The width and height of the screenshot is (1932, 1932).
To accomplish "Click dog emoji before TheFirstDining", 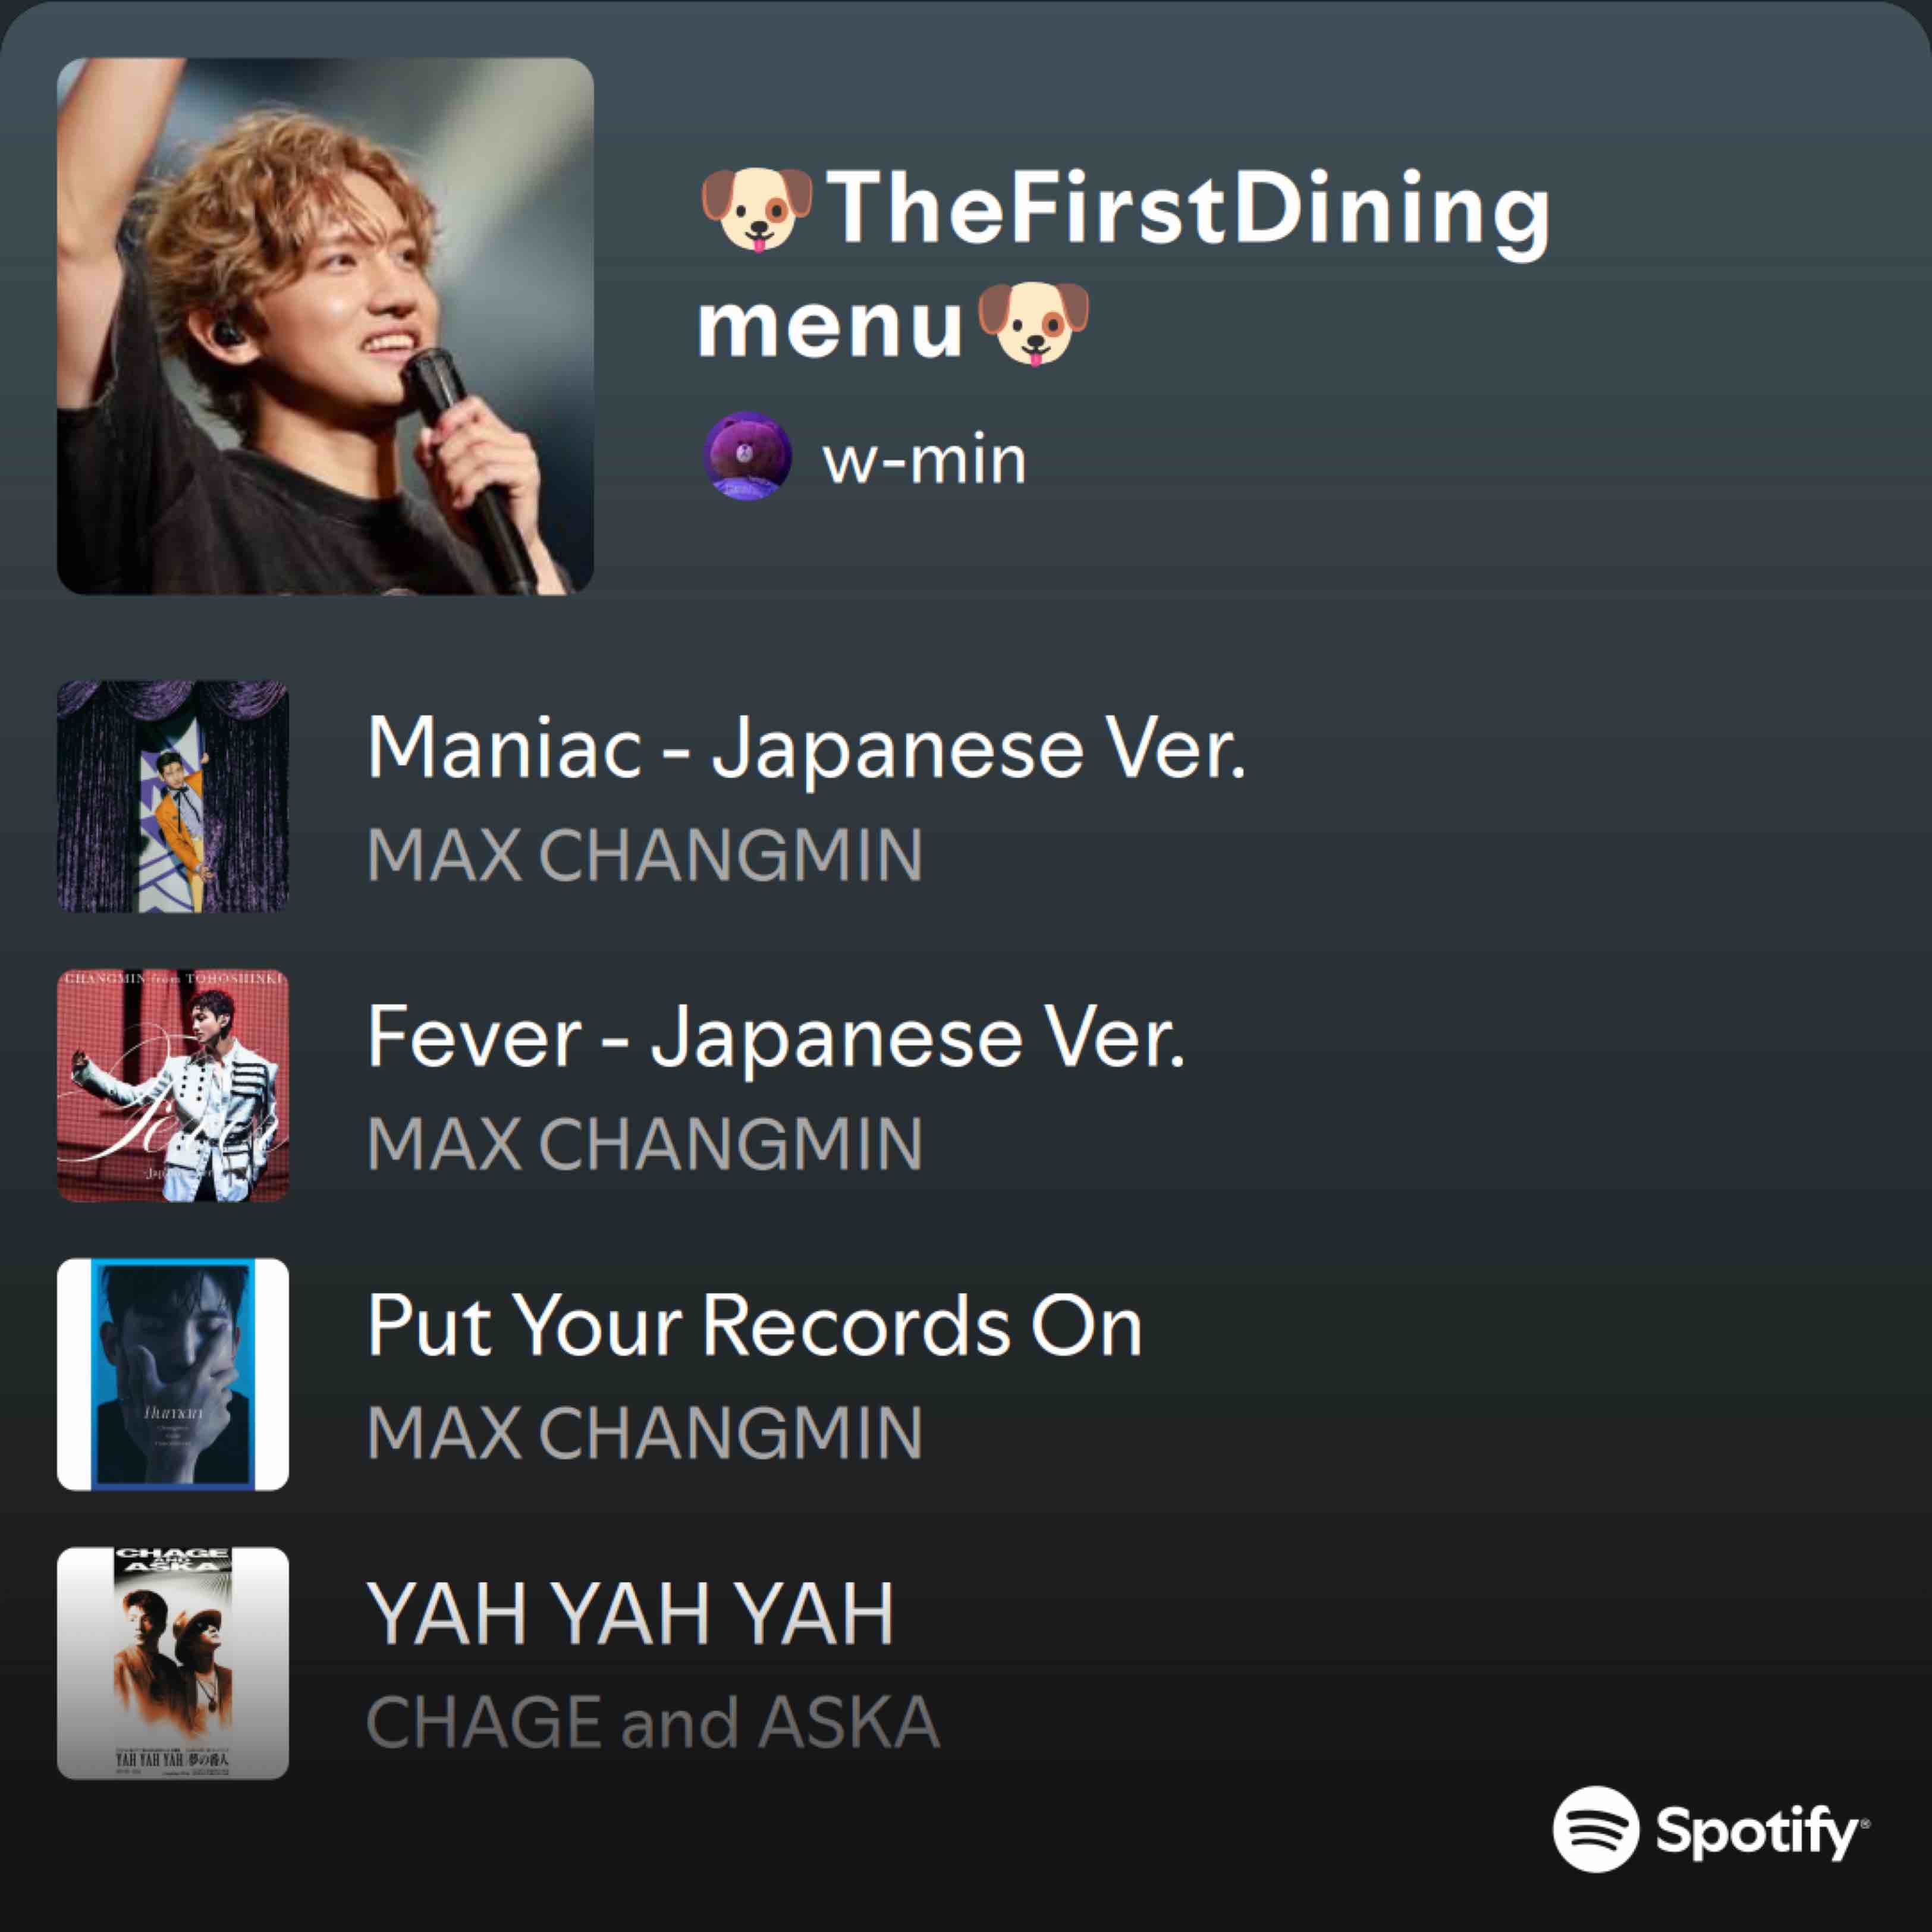I will pos(757,209).
